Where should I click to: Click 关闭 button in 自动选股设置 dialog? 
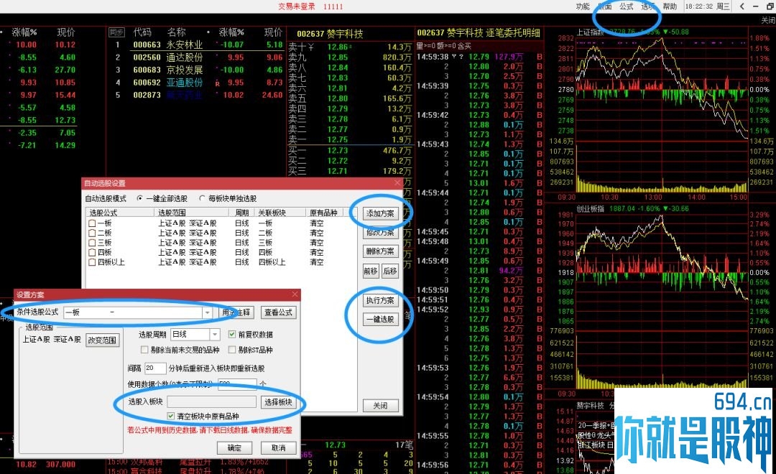coord(380,406)
